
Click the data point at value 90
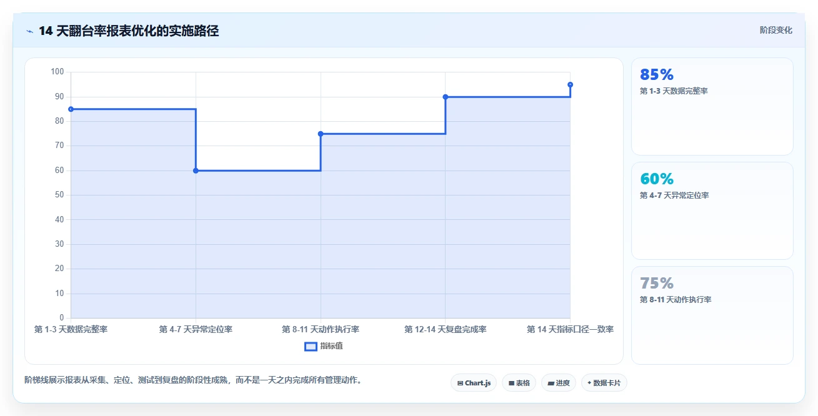click(x=446, y=97)
